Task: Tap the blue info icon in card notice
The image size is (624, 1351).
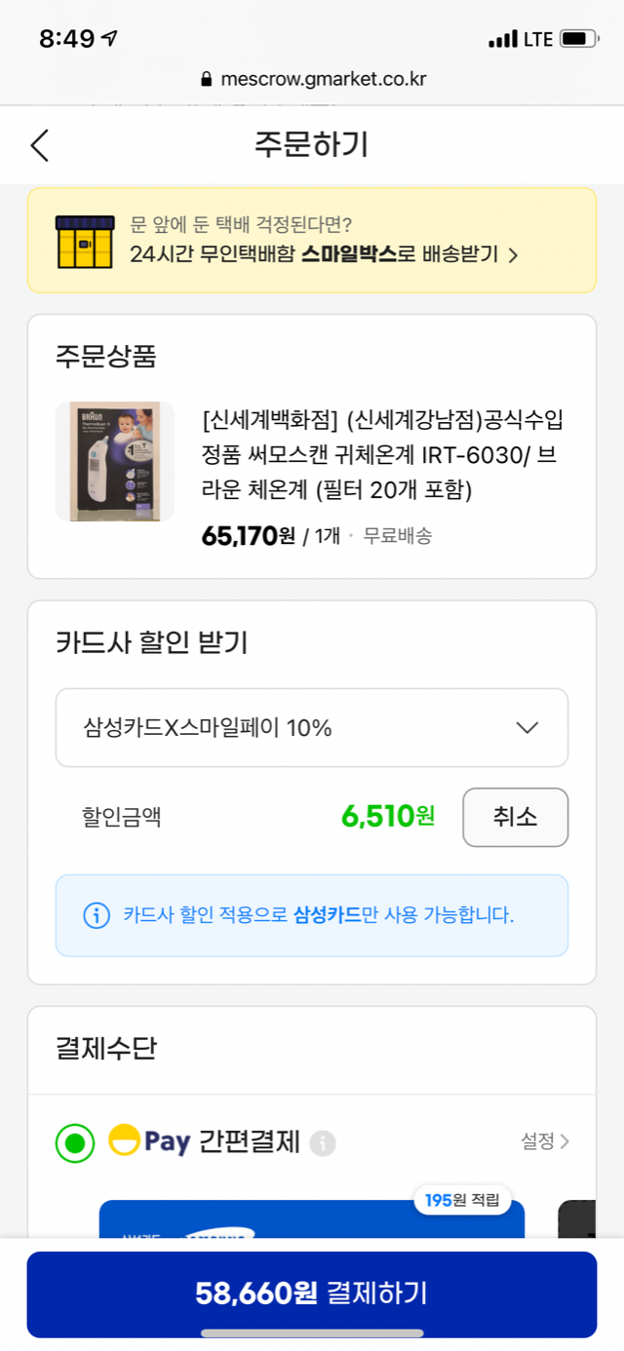Action: pyautogui.click(x=97, y=915)
